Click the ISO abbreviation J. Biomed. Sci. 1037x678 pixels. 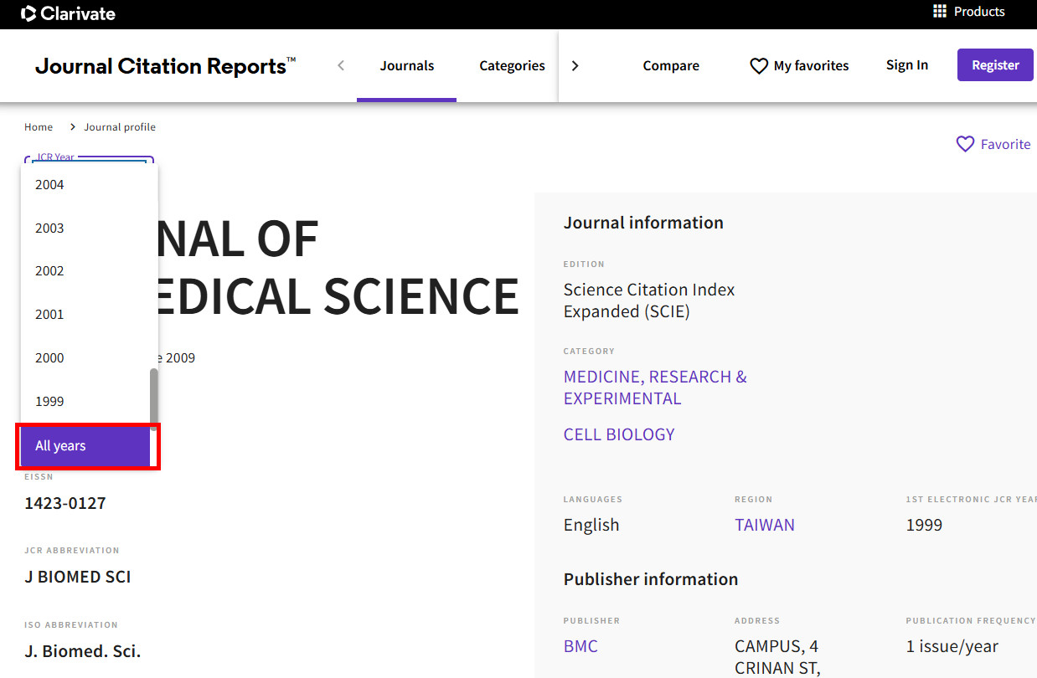click(x=83, y=650)
